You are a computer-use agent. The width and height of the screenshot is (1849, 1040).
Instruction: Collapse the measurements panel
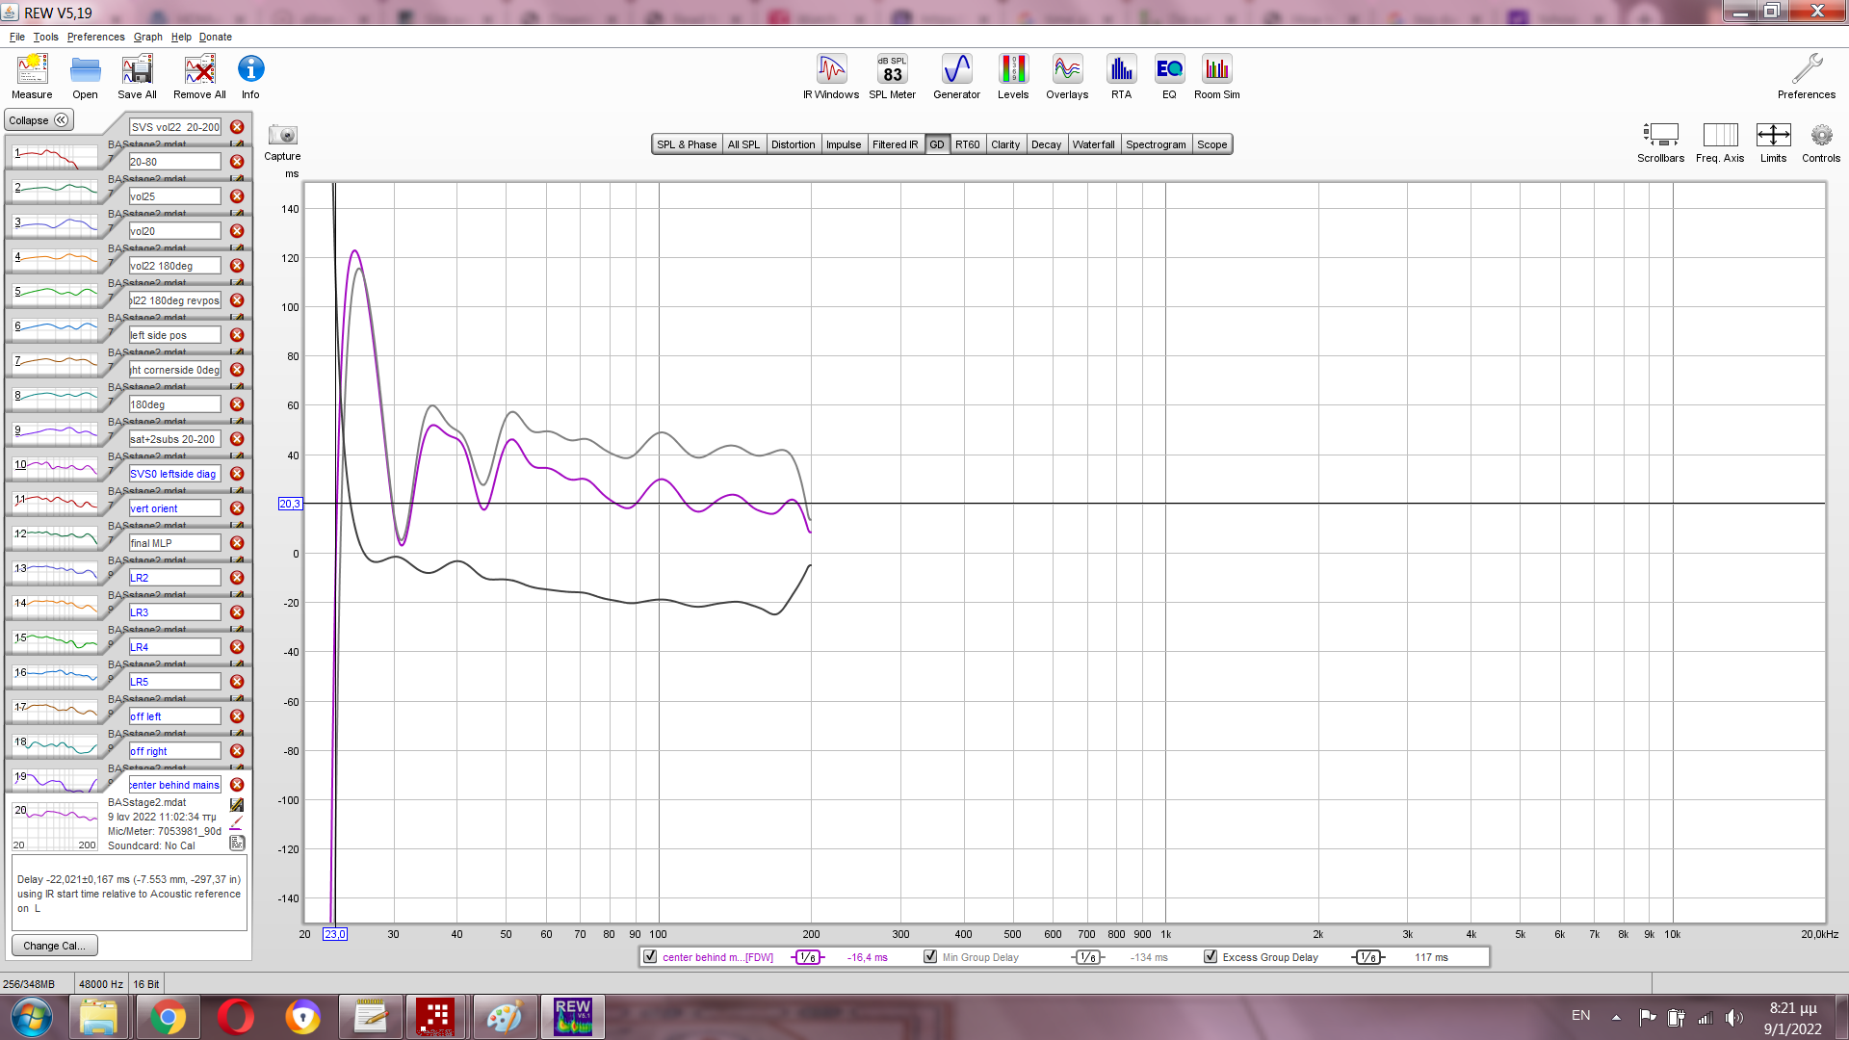point(39,120)
